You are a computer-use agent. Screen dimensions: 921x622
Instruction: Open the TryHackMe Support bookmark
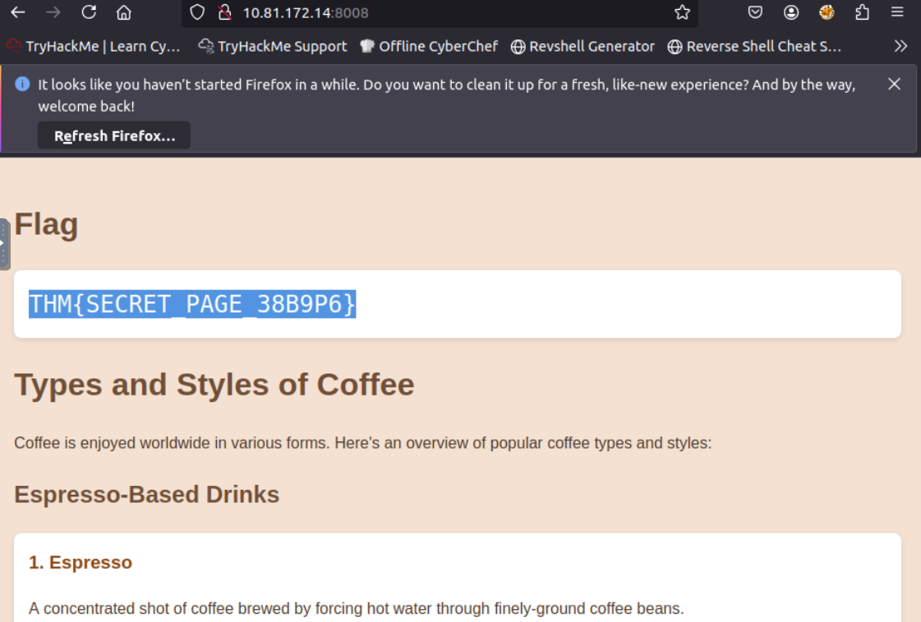[273, 47]
